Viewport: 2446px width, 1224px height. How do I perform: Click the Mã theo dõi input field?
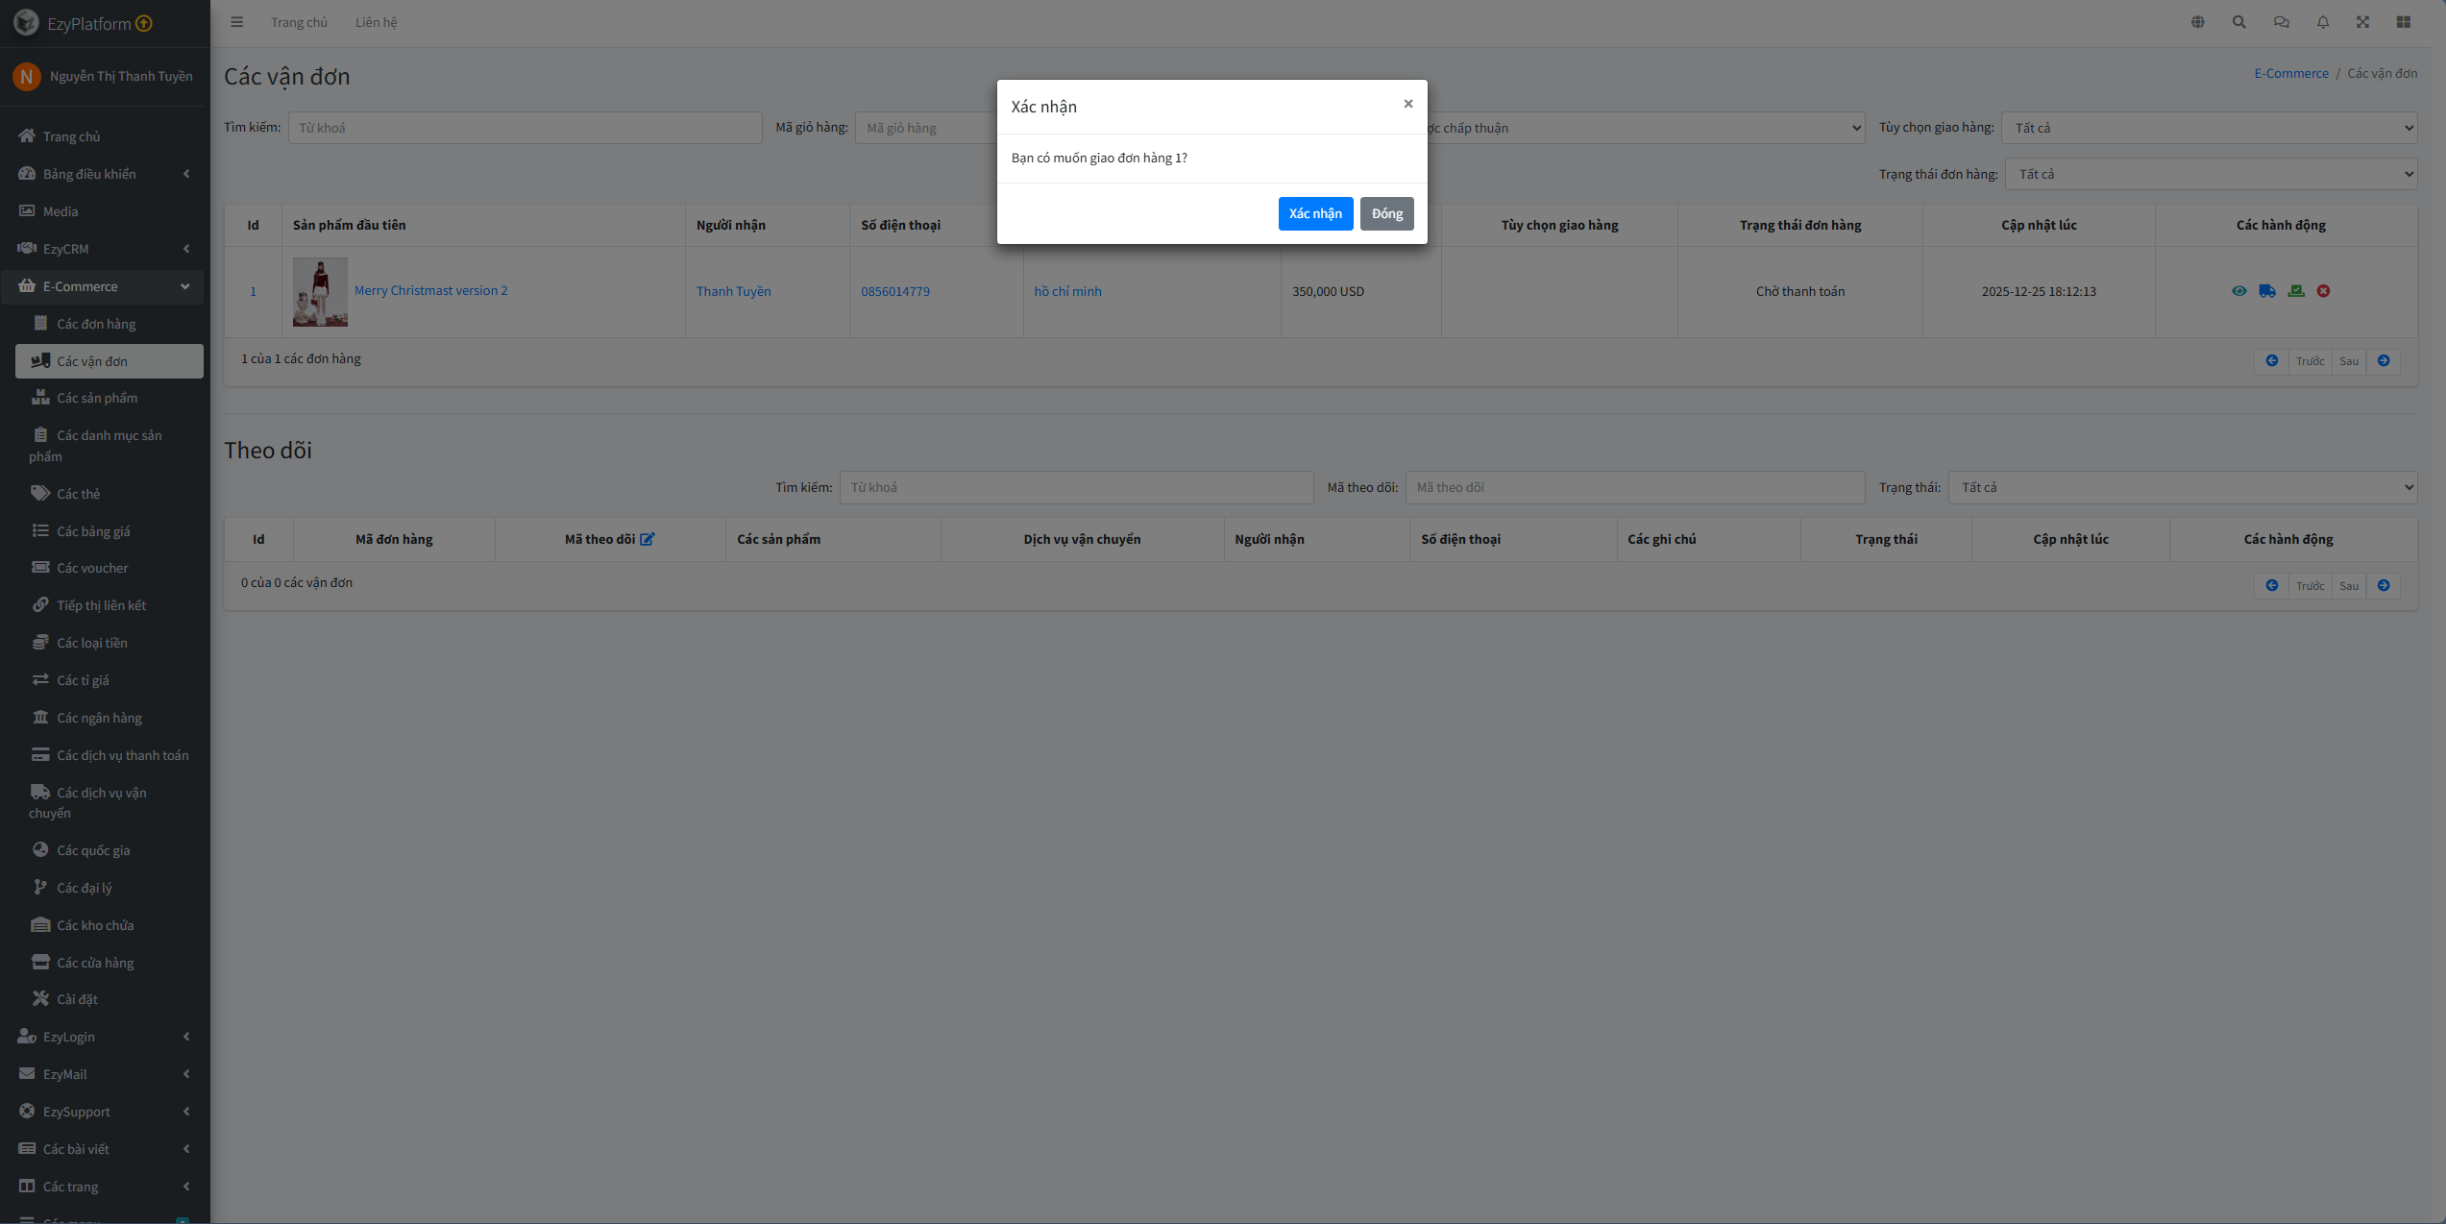point(1634,487)
